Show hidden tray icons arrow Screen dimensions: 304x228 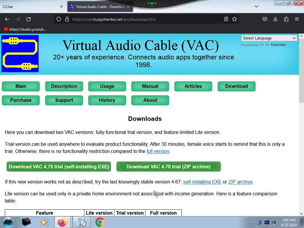click(x=252, y=222)
